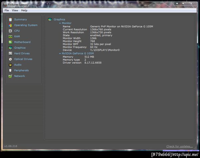Click the NVIDIA GeForce G 105M heading
Viewport: 200px width, 158px height.
(x=78, y=53)
